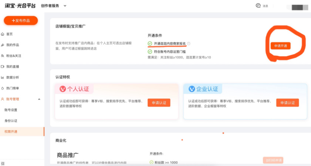Click sidebar collapse icon at bottom left
The height and width of the screenshot is (166, 311).
click(3, 163)
